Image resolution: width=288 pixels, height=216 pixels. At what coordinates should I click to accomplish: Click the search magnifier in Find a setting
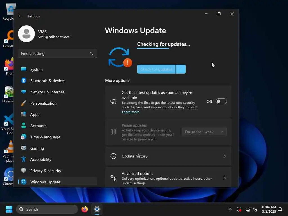click(x=91, y=53)
